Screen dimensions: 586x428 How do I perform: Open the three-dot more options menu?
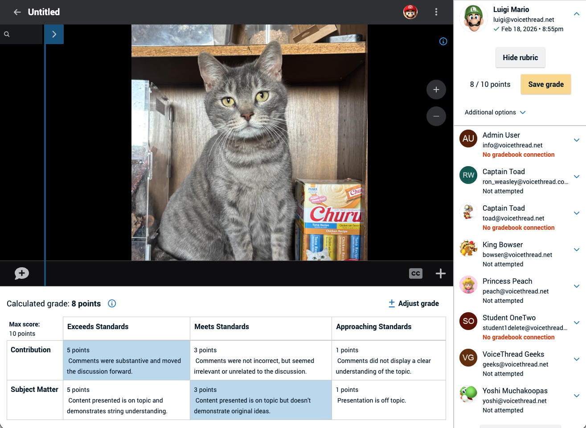tap(436, 12)
